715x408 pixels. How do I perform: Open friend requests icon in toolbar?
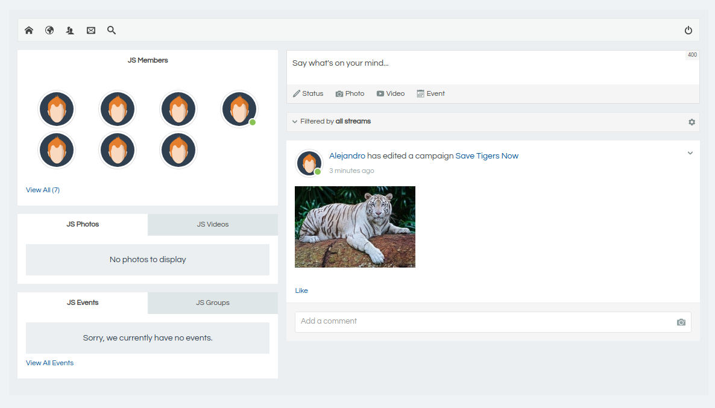(x=70, y=30)
